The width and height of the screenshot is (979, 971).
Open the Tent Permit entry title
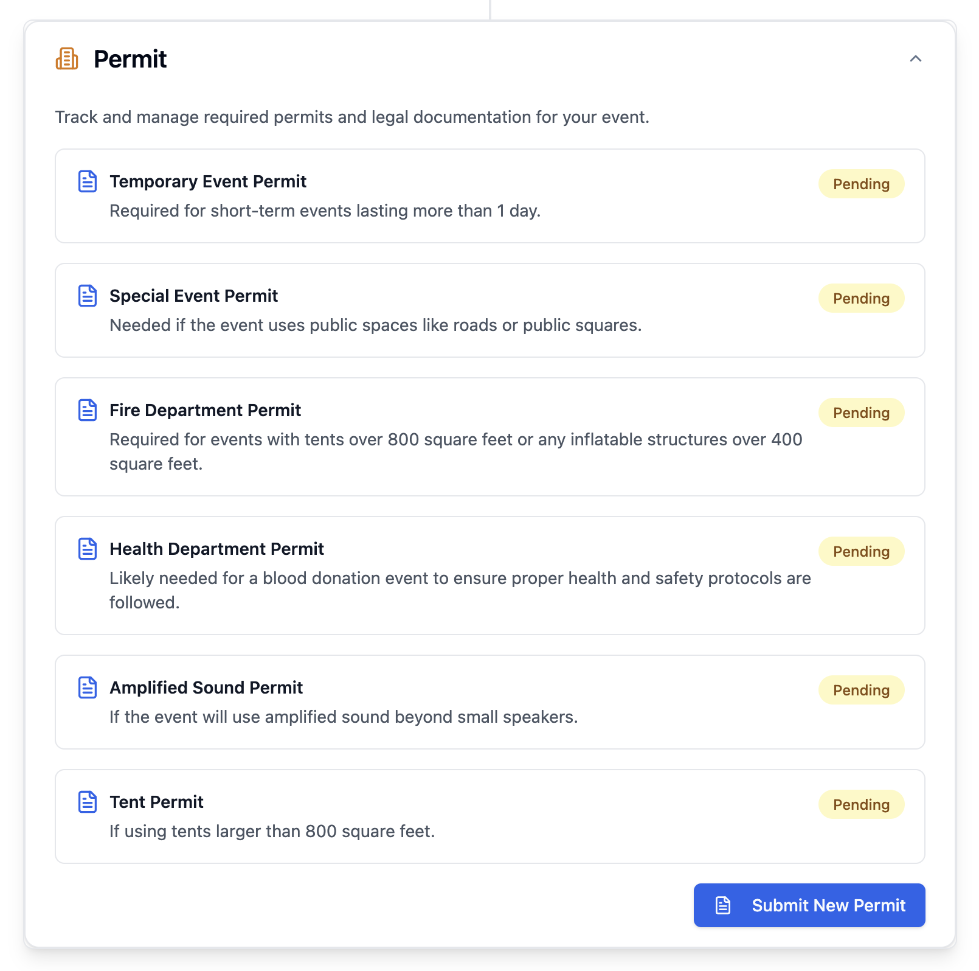[156, 802]
